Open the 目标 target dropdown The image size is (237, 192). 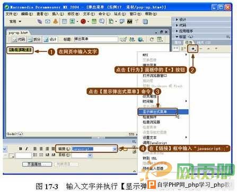[82, 155]
